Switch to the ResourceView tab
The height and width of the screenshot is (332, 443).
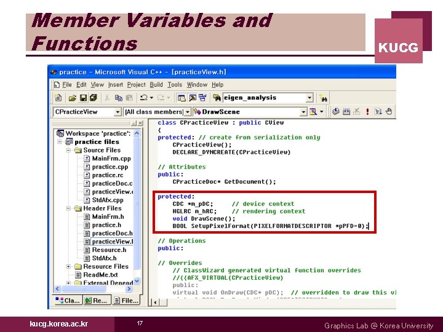[x=97, y=301]
